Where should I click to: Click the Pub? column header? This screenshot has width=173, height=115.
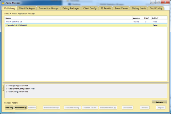pos(146,18)
